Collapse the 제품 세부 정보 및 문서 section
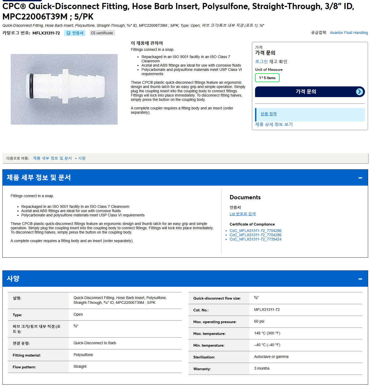 [x=360, y=178]
